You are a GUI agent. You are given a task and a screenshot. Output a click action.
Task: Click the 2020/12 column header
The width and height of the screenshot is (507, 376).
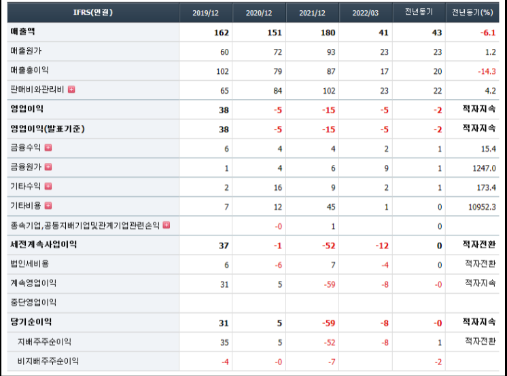[259, 13]
